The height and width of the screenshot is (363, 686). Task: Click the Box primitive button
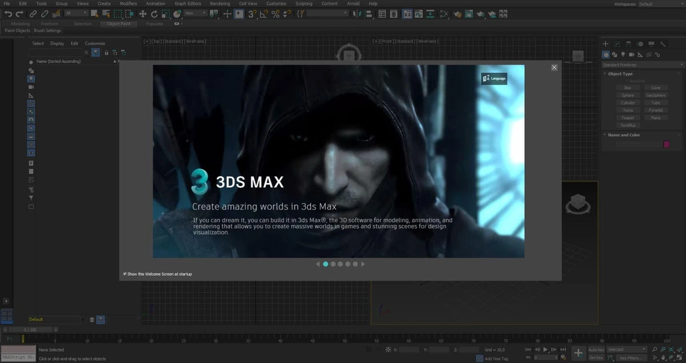(628, 88)
